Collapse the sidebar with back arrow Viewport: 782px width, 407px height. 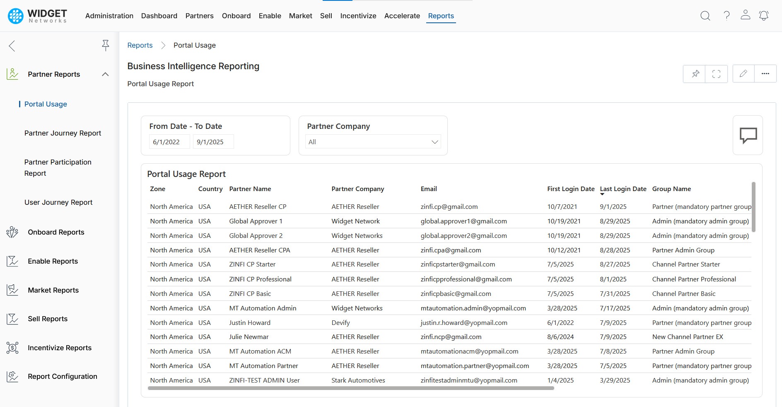[12, 46]
